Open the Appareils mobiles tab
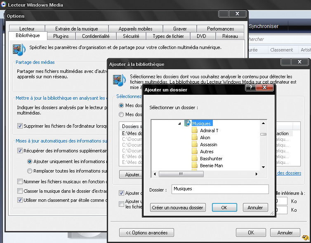 pyautogui.click(x=135, y=28)
